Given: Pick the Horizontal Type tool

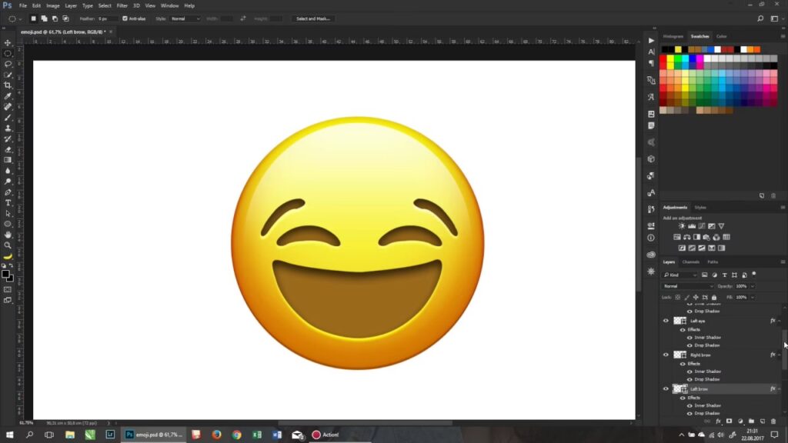Looking at the screenshot, I should coord(8,203).
